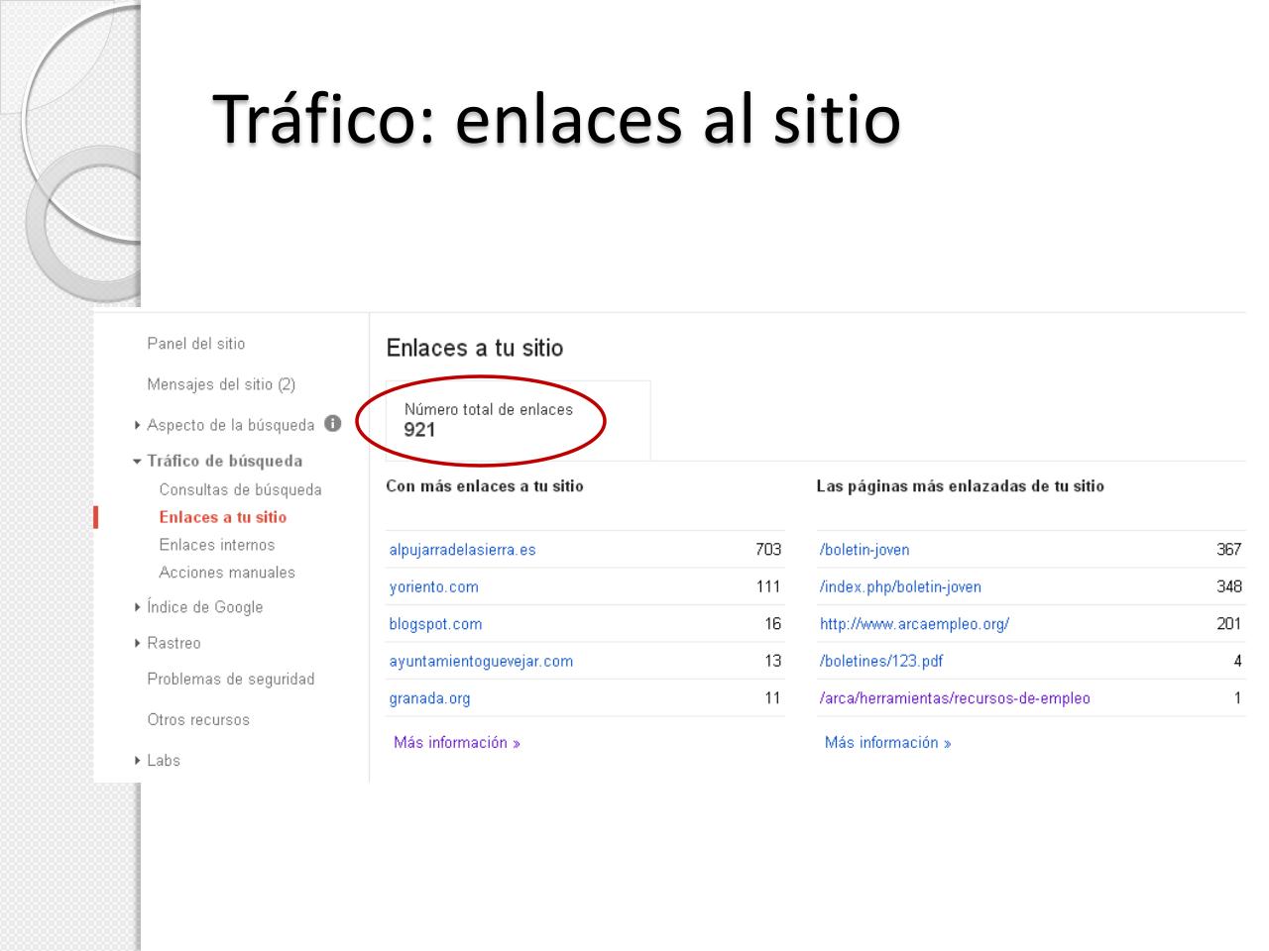Expand the Aspecto de la búsqueda section

coord(138,425)
